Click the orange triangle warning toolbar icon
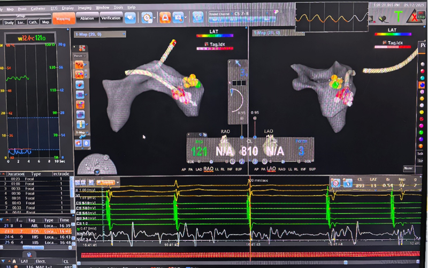The height and width of the screenshot is (268, 428). [x=164, y=18]
